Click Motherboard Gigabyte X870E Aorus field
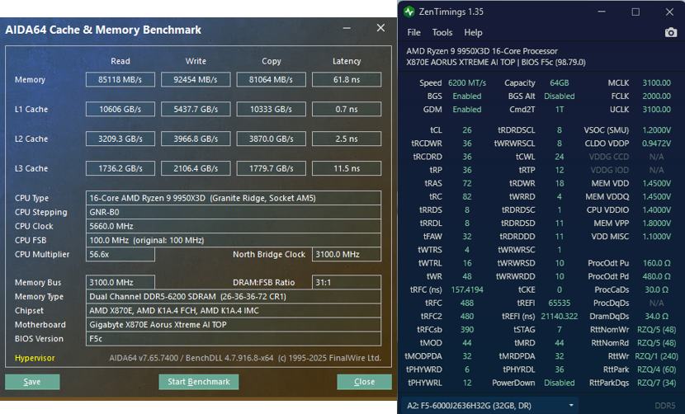 234,324
